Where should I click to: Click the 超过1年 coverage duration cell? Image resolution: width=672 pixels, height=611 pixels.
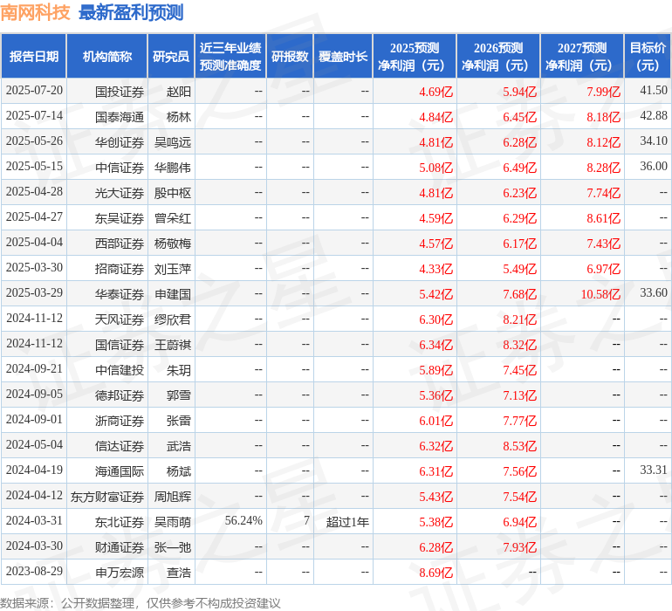(347, 522)
